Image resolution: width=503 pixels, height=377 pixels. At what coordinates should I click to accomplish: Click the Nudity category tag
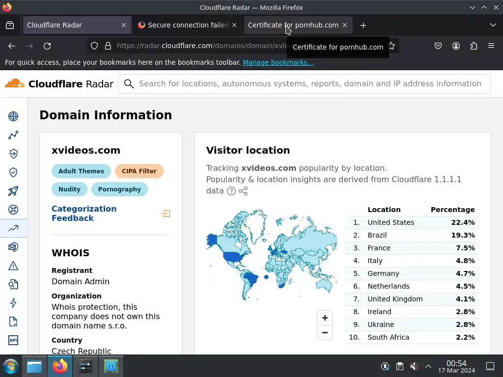69,189
